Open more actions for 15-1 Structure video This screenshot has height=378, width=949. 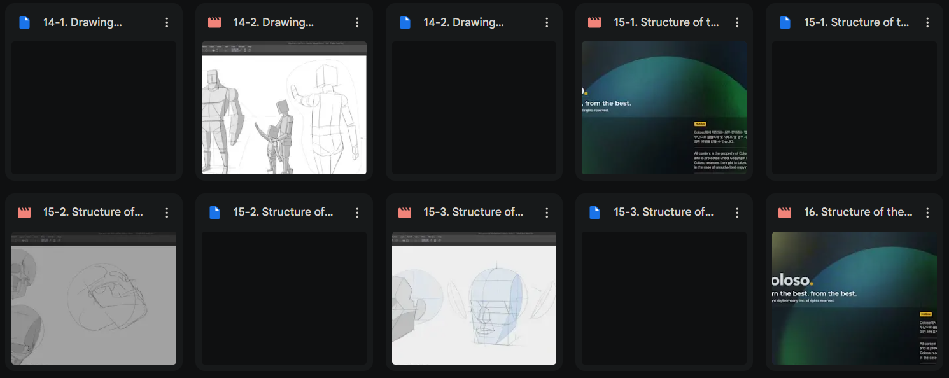point(737,22)
